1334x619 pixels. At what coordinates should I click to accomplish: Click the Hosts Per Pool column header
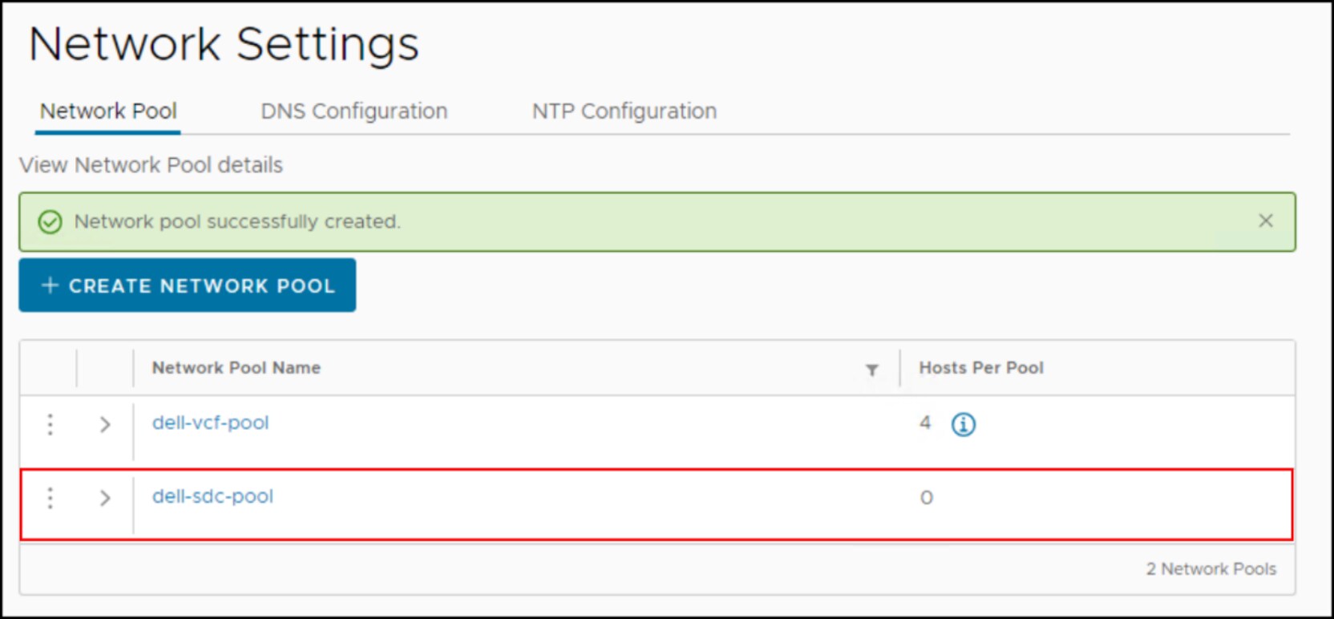[x=981, y=368]
